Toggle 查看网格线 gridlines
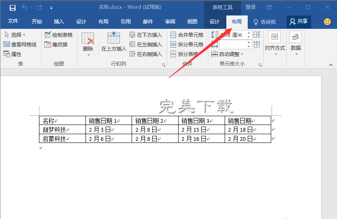337x219 pixels. point(20,45)
